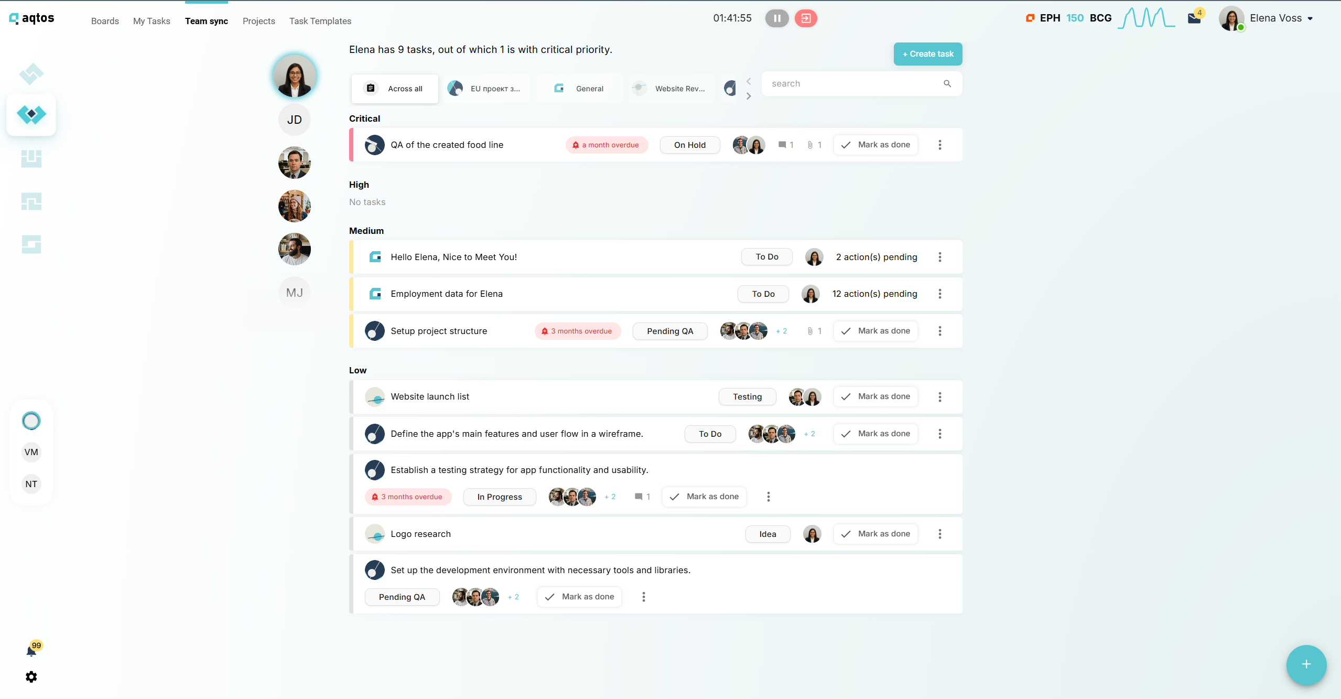The height and width of the screenshot is (699, 1341).
Task: Open the mail inbox icon
Action: [1194, 19]
